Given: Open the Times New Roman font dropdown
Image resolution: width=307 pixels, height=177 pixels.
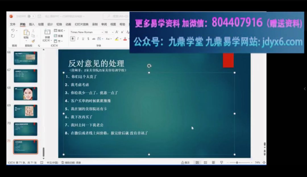Looking at the screenshot, I should [x=86, y=32].
